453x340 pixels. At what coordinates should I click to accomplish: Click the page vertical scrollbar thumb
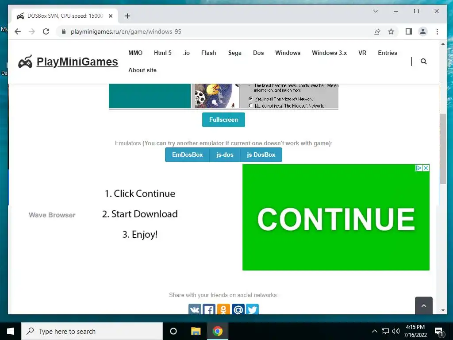click(x=443, y=149)
